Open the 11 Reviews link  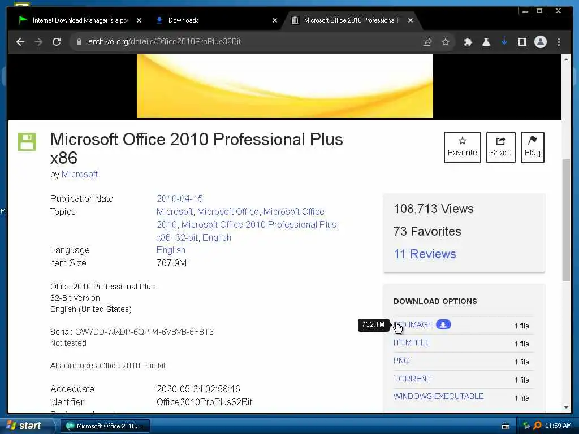click(x=425, y=254)
